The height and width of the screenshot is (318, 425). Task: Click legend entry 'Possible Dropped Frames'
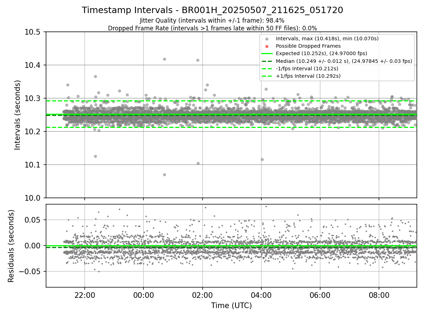click(308, 46)
